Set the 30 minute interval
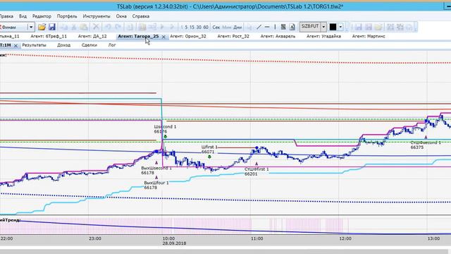Screen dimensions: 451x254 pos(199,28)
